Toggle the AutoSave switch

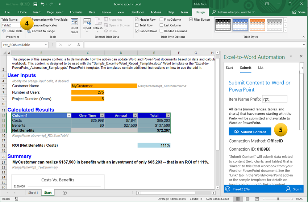25,4
